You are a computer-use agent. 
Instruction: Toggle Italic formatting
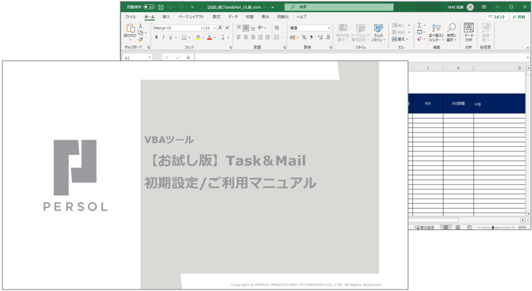[x=163, y=37]
